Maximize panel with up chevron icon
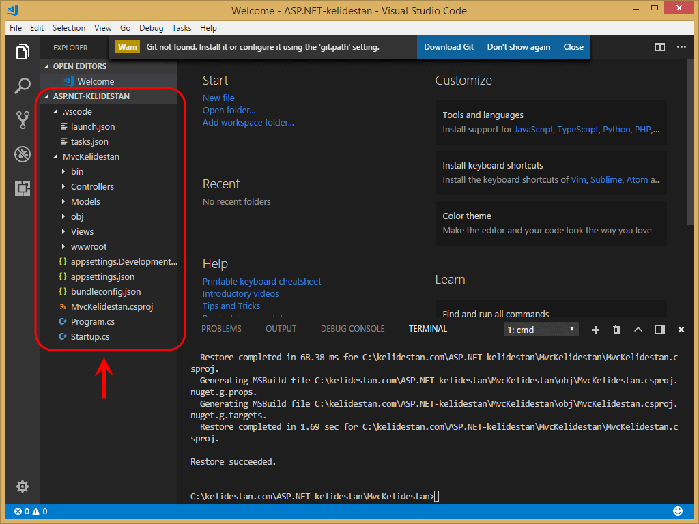699x524 pixels. (638, 330)
